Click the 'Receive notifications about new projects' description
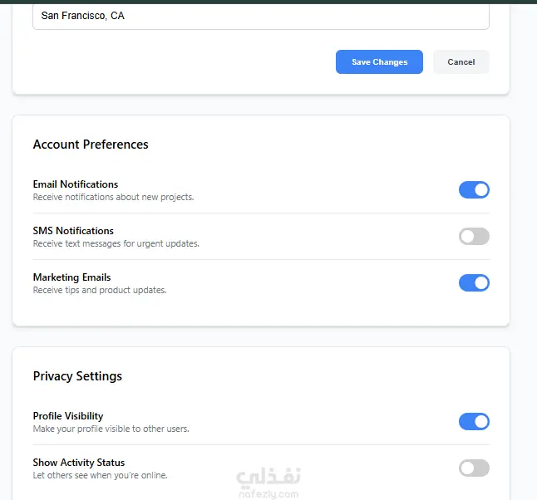 tap(113, 198)
